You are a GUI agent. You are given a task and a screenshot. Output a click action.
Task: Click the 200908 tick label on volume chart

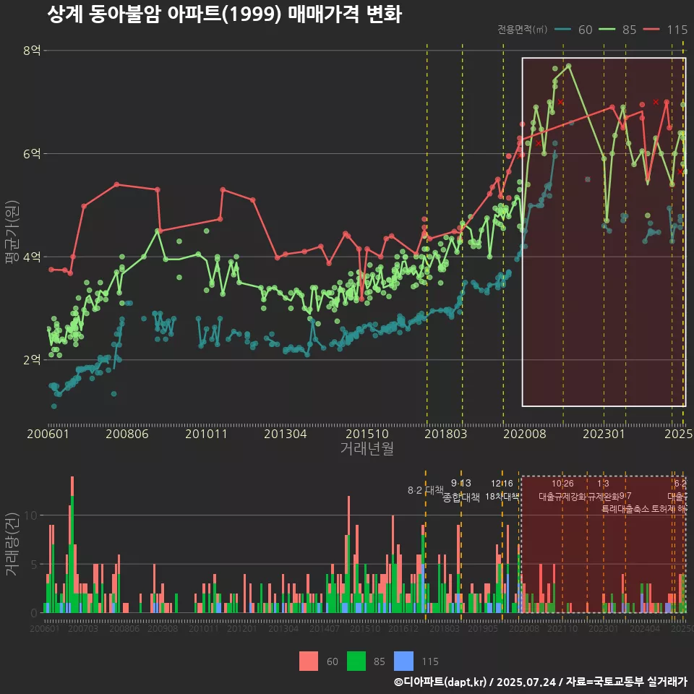[163, 628]
